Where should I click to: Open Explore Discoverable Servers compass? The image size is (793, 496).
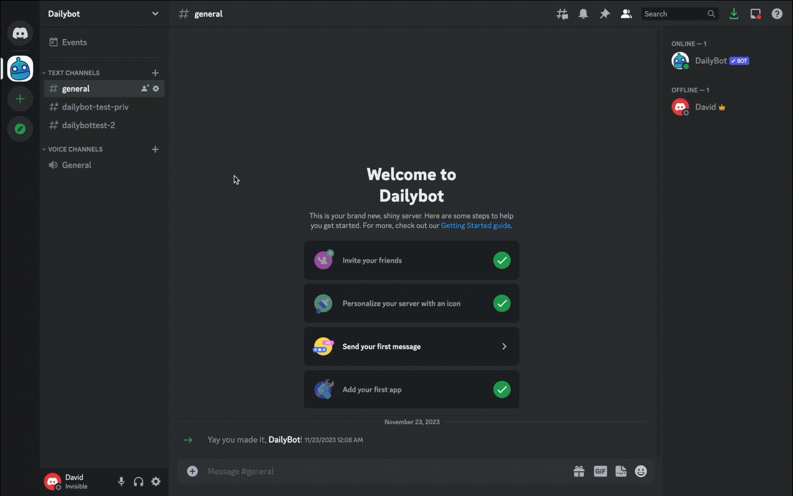point(20,129)
